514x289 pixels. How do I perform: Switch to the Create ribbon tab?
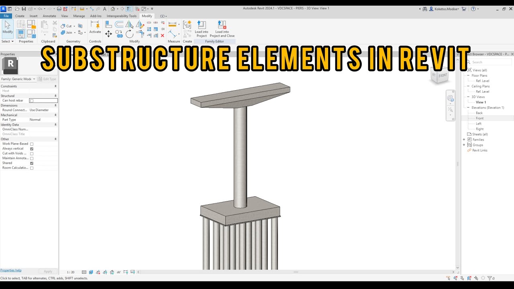[x=20, y=16]
